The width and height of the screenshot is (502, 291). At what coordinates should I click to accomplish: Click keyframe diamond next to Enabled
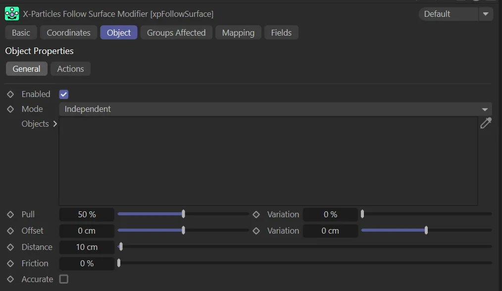click(10, 94)
